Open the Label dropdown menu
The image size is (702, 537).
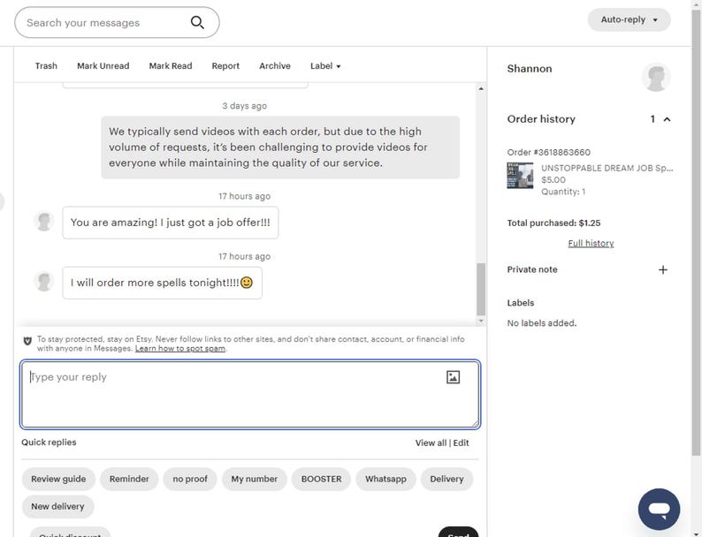[x=325, y=65]
